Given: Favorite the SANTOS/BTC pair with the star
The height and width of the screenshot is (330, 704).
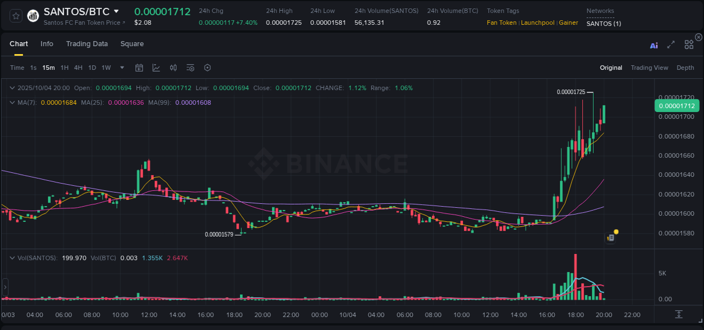Looking at the screenshot, I should 15,15.
